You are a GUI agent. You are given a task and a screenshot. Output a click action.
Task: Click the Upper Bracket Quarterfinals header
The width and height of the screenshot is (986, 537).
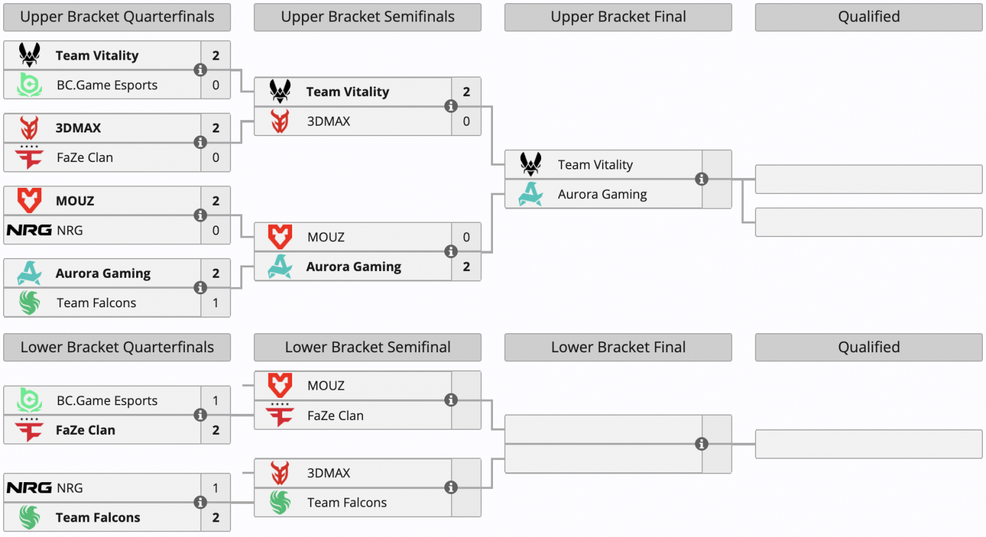click(117, 17)
